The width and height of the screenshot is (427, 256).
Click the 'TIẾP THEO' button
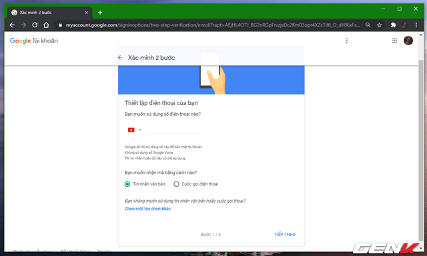point(285,235)
